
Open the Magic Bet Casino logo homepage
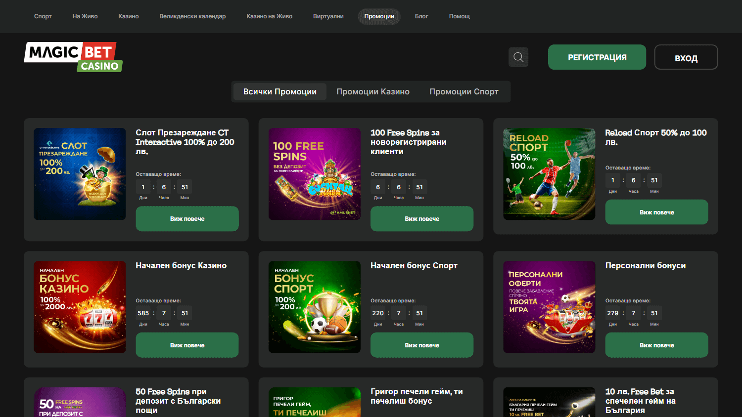click(x=73, y=57)
